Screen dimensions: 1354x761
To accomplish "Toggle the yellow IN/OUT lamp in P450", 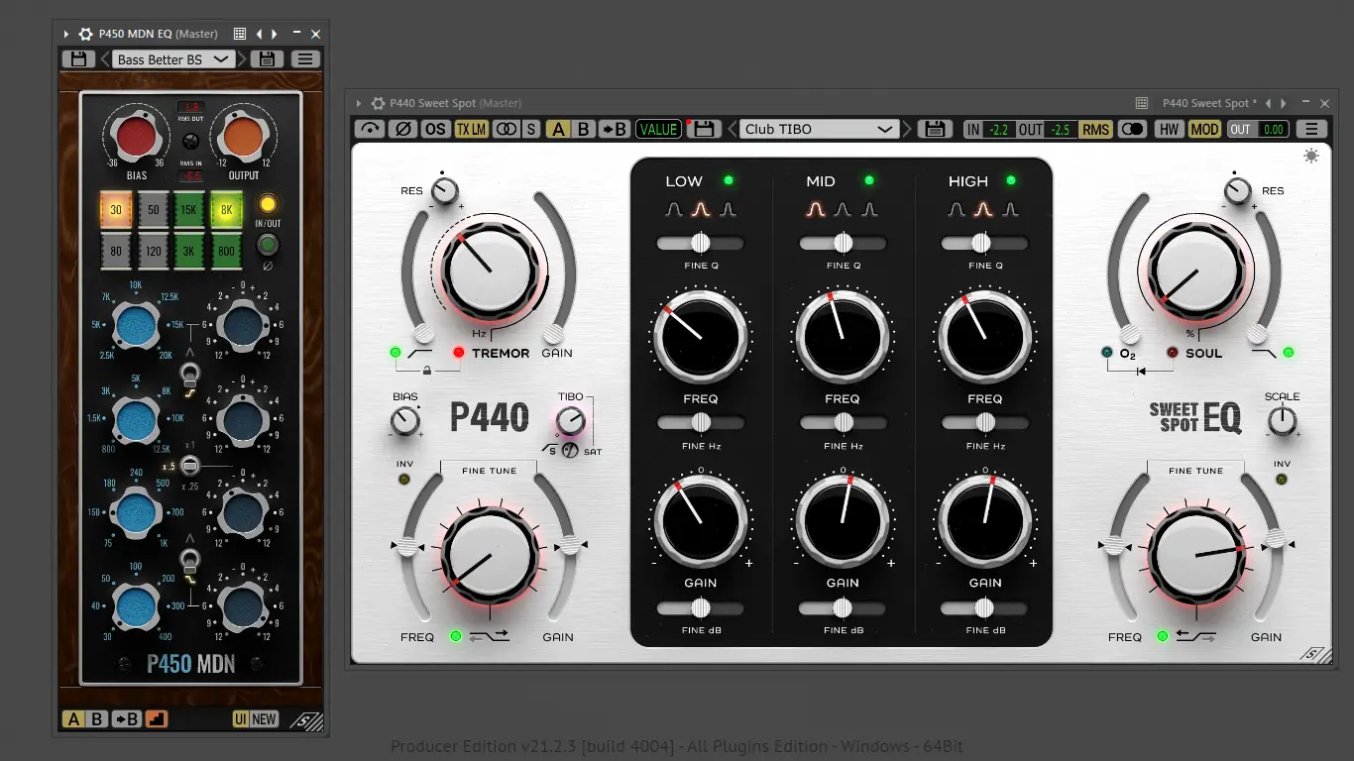I will (268, 205).
